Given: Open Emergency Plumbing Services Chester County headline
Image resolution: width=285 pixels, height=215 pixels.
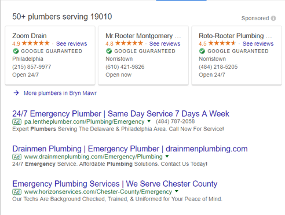Looking at the screenshot, I should (115, 184).
